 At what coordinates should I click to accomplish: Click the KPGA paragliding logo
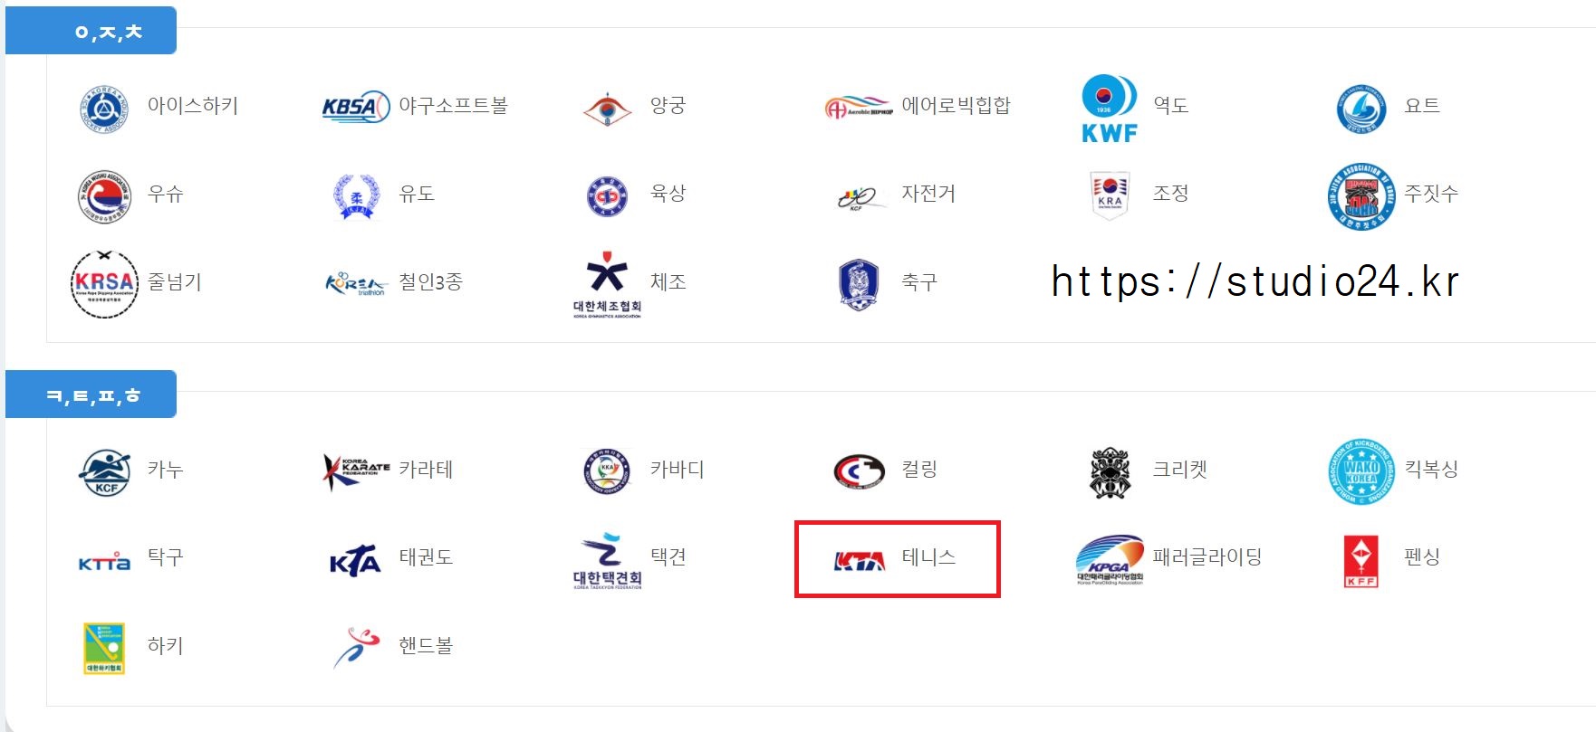pos(1110,560)
